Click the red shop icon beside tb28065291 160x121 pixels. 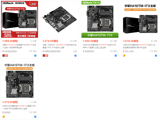(x=83, y=51)
